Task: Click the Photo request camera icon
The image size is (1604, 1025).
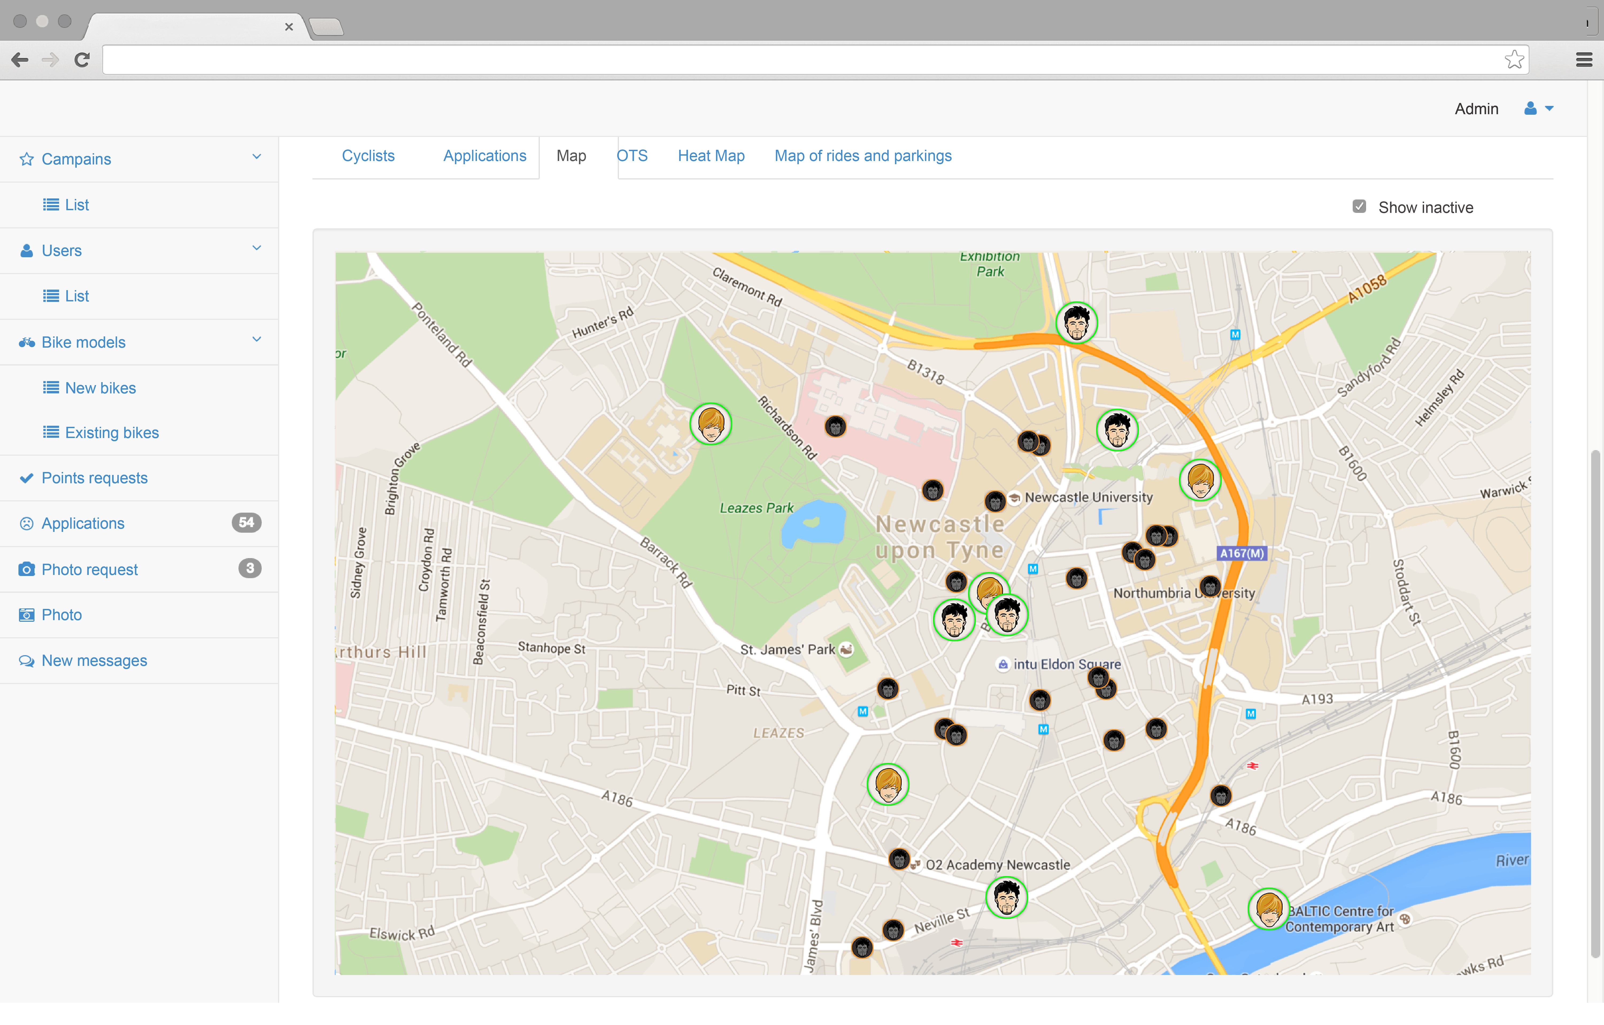Action: 27,569
